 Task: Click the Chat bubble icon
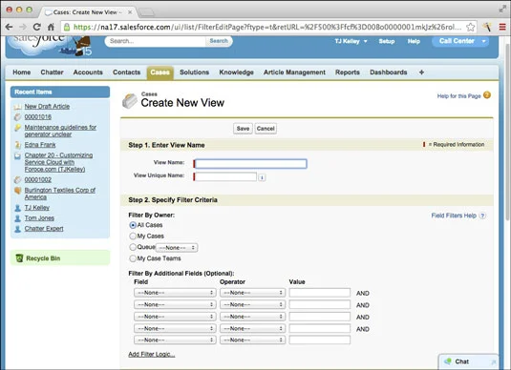tap(448, 361)
